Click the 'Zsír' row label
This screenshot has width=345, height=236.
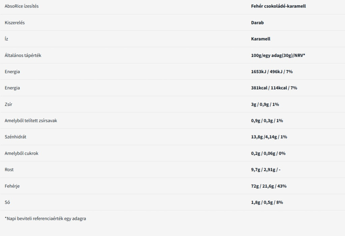click(9, 104)
